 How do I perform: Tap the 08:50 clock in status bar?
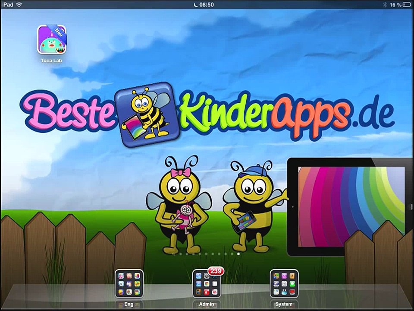click(x=207, y=5)
